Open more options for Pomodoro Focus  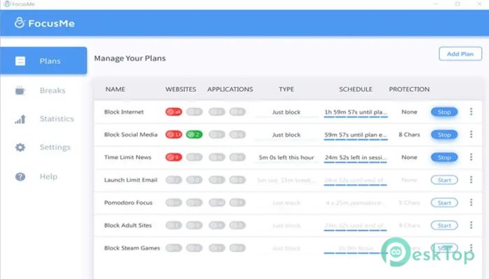pos(472,202)
